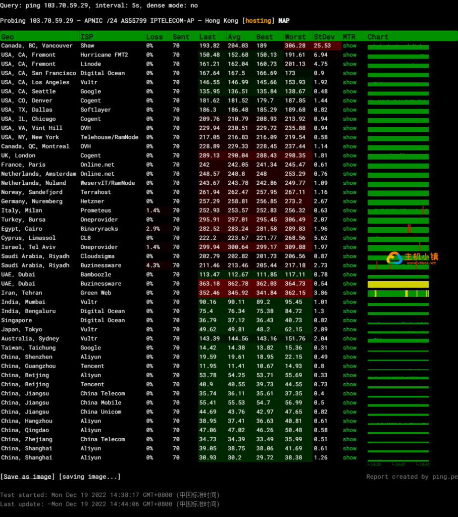Show MTR for UK London Cogent
The height and width of the screenshot is (517, 458).
point(349,156)
